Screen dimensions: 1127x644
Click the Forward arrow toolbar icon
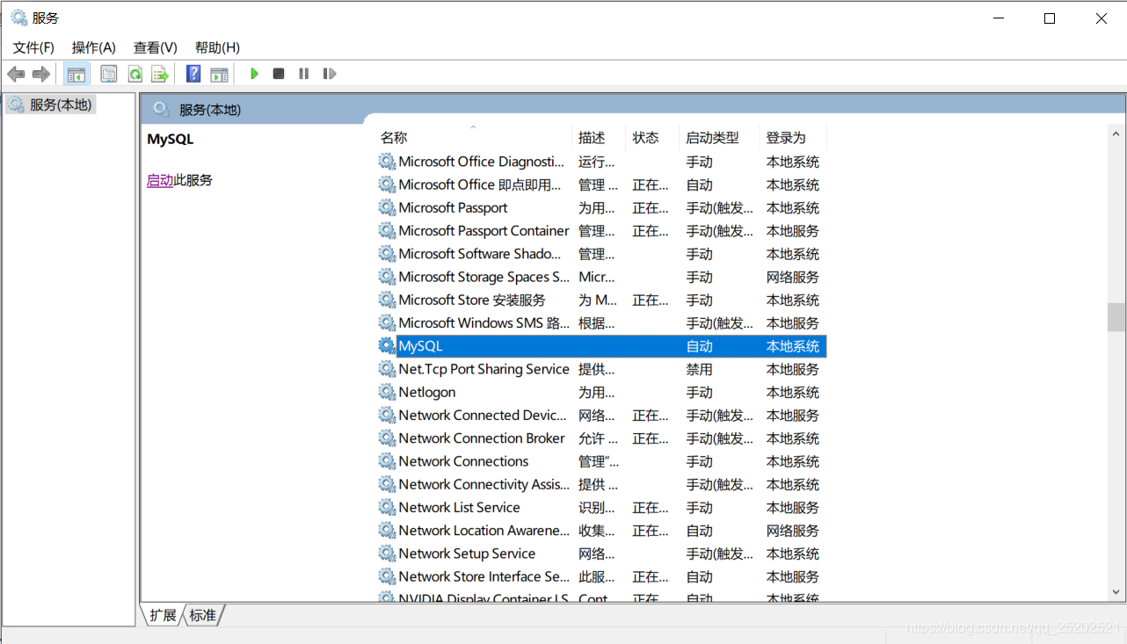(40, 74)
